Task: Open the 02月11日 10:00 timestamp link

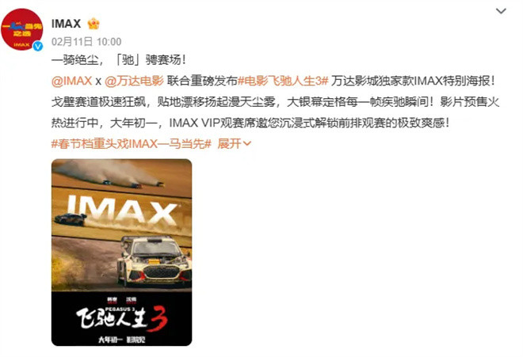Action: click(x=86, y=42)
